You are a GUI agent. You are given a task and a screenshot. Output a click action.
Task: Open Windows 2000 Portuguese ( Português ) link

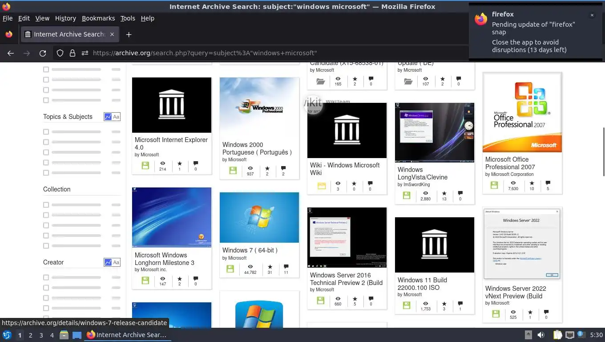coord(257,148)
